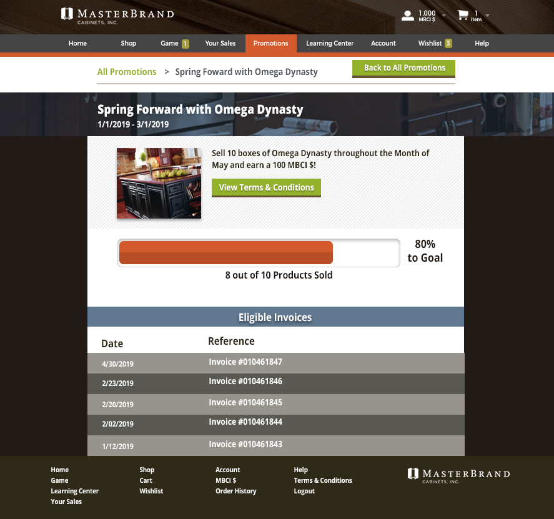Expand the MBCI $ account dropdown arrow
The width and height of the screenshot is (554, 519).
tap(444, 15)
